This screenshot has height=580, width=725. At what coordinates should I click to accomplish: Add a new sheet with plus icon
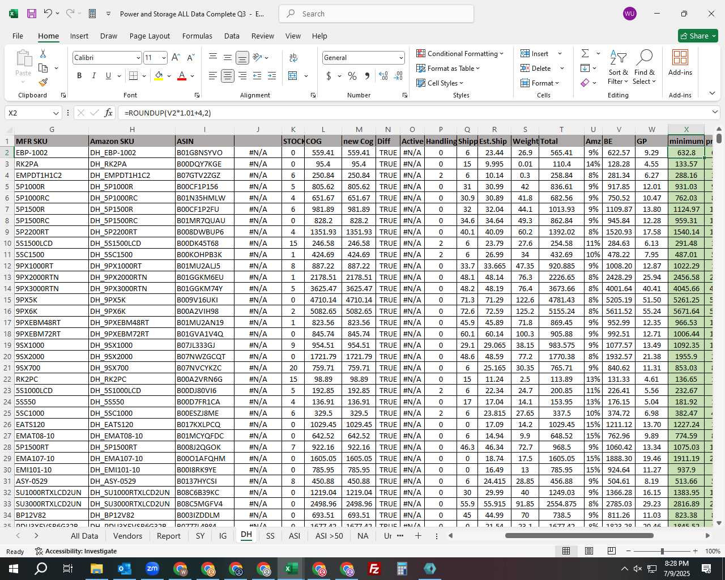[418, 536]
